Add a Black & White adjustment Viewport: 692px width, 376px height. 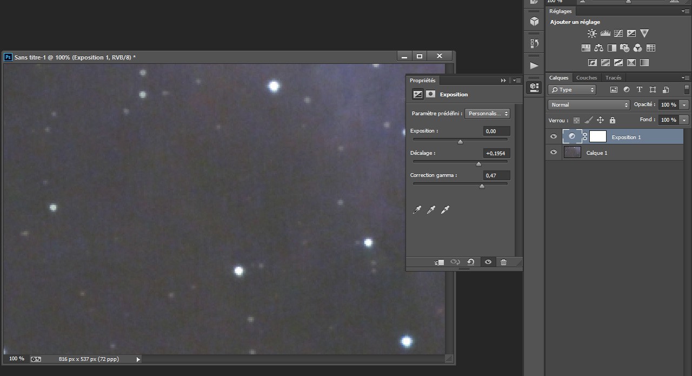tap(611, 48)
